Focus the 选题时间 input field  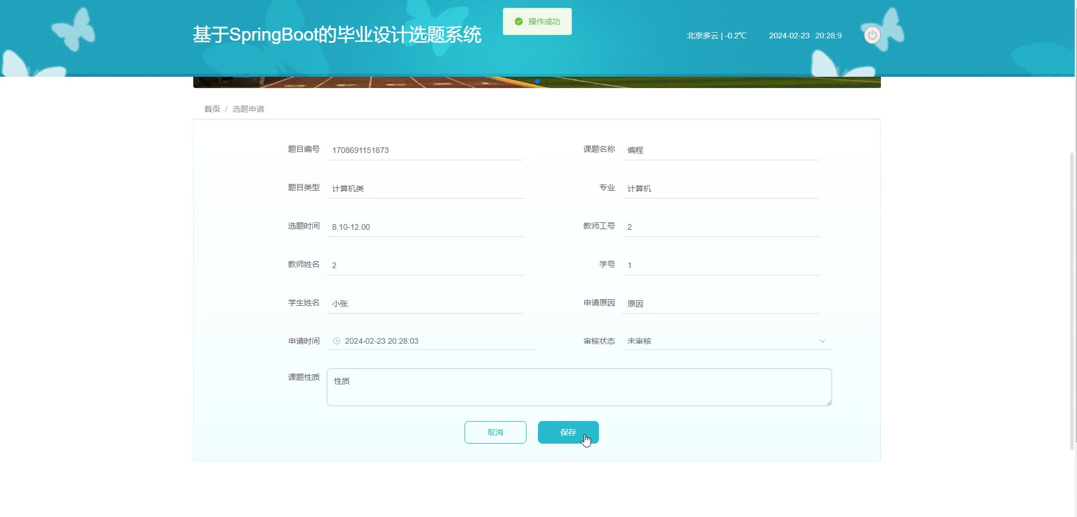pyautogui.click(x=425, y=227)
